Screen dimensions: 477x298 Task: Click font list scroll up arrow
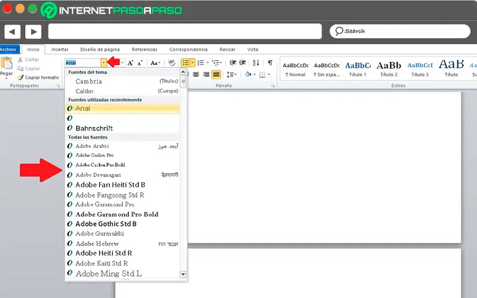(183, 72)
